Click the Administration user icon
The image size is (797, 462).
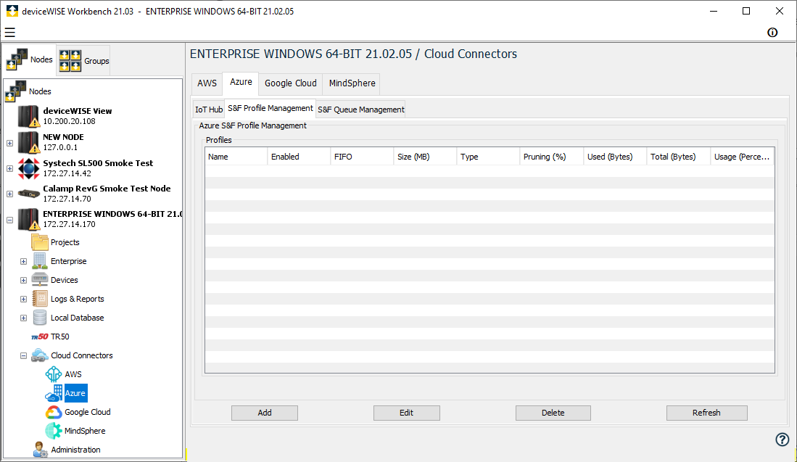40,449
